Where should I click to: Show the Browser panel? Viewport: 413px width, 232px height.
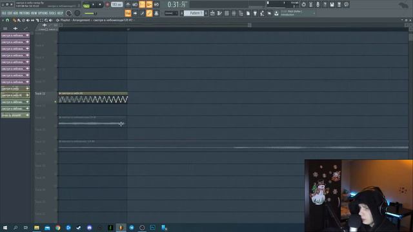point(241,13)
